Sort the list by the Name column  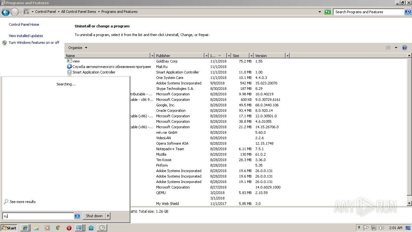[x=108, y=56]
